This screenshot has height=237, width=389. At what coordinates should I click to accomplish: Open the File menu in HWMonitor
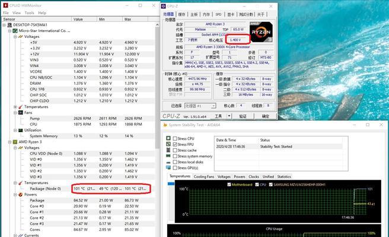point(6,12)
